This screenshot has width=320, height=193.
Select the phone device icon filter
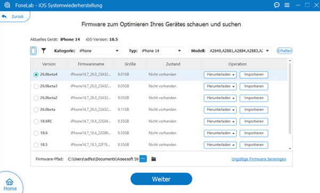pyautogui.click(x=34, y=51)
